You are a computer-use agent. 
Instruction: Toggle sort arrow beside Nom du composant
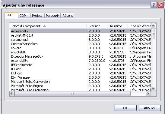[x=45, y=26]
